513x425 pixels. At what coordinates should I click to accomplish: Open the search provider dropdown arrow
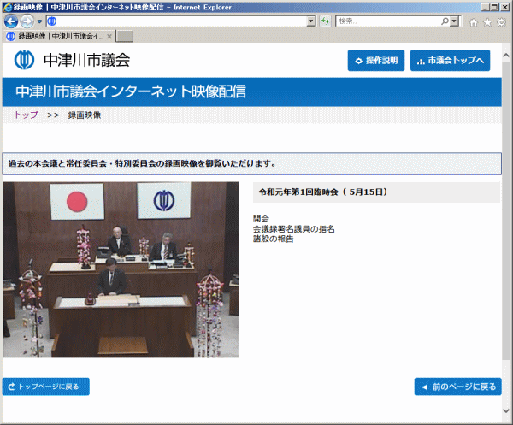(454, 21)
